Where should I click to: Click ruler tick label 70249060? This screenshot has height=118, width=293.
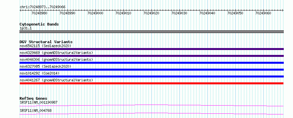(x=263, y=13)
